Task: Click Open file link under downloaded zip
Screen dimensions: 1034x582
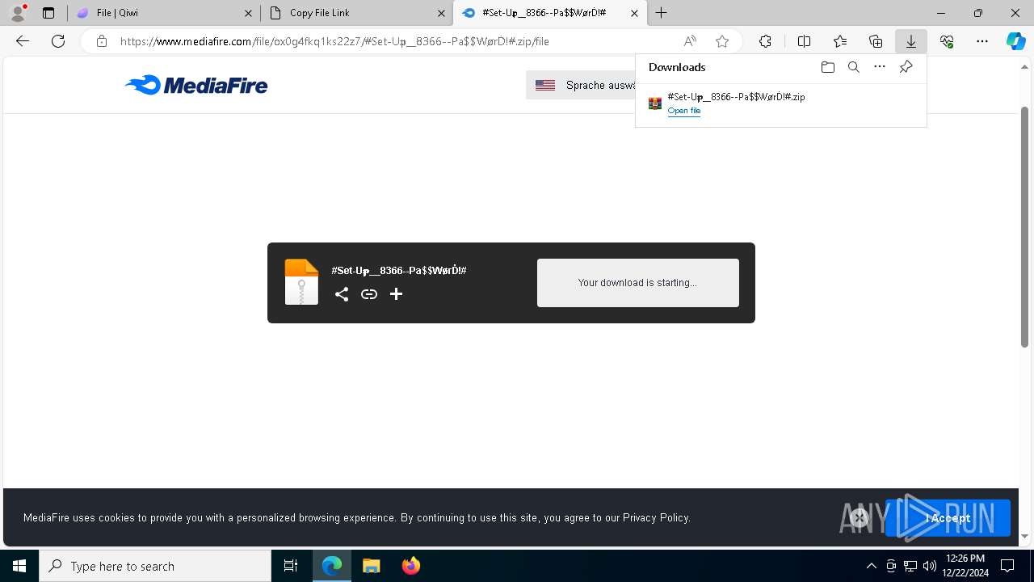Action: tap(684, 111)
